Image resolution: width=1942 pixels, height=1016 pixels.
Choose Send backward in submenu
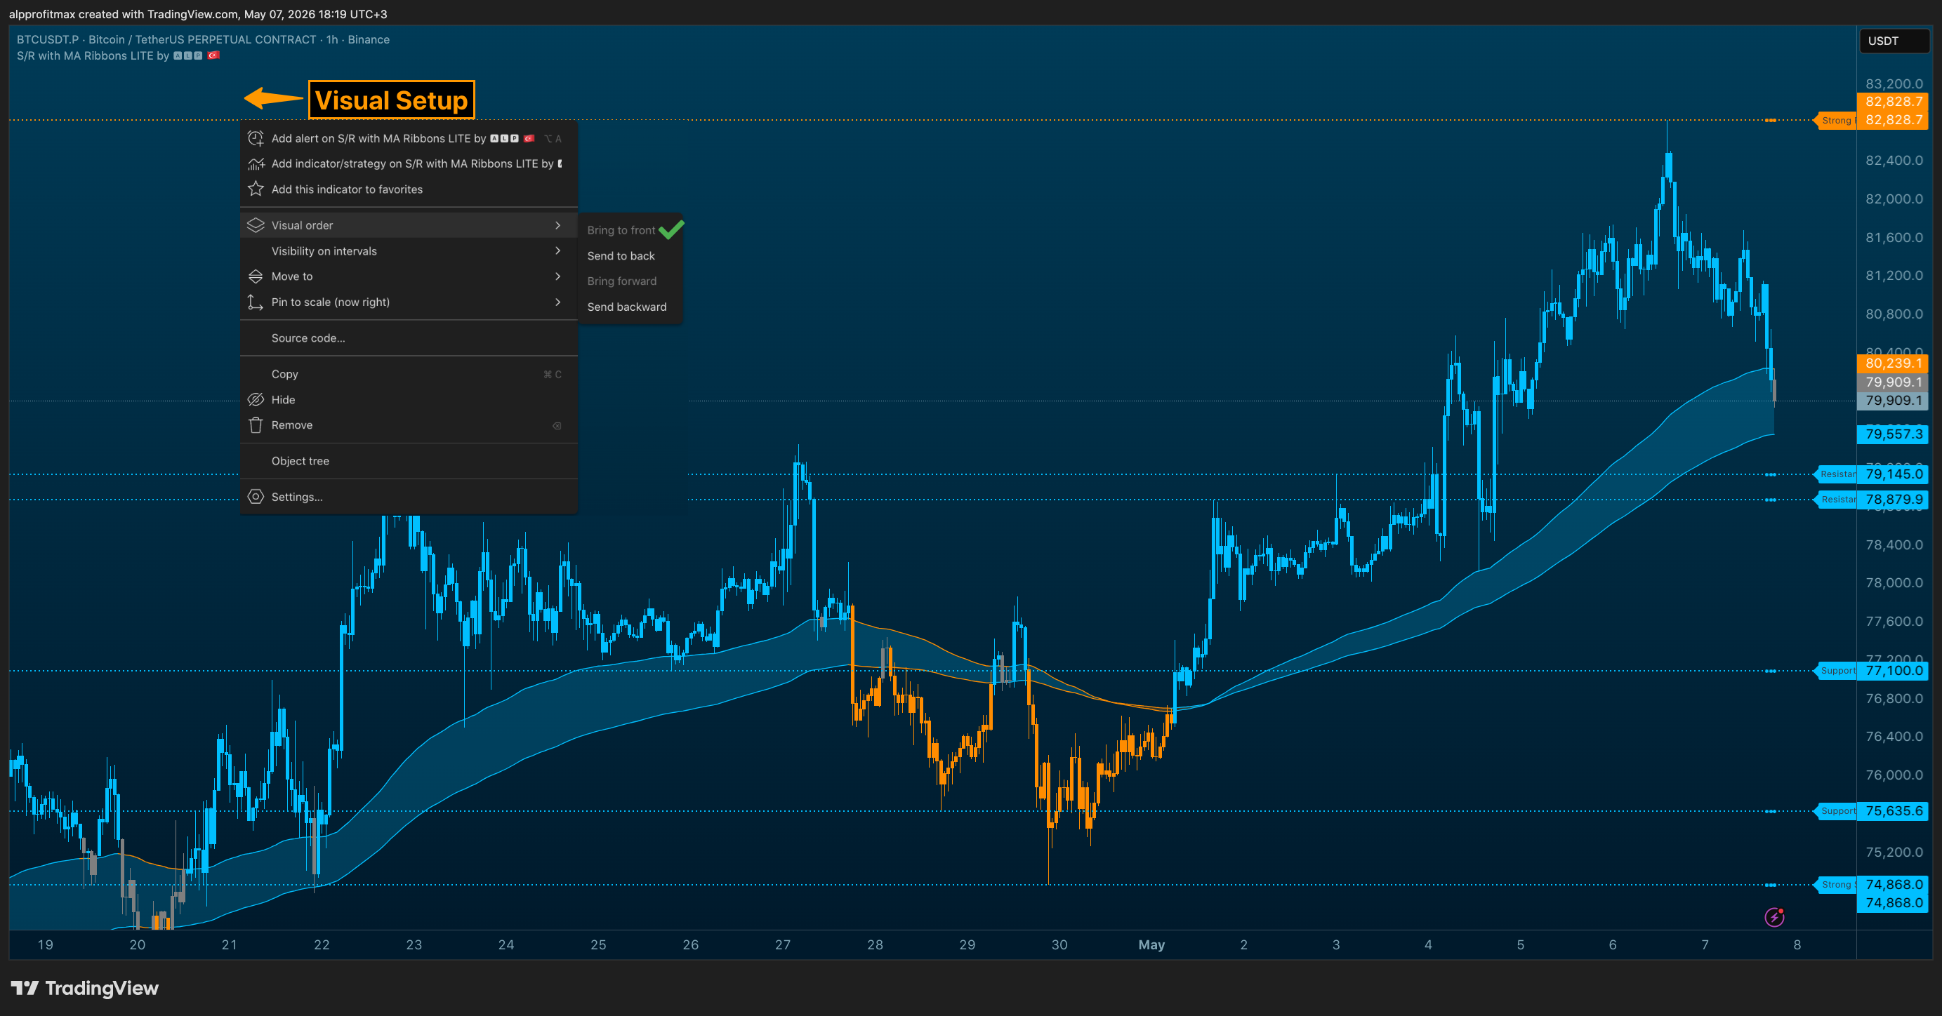pyautogui.click(x=630, y=307)
